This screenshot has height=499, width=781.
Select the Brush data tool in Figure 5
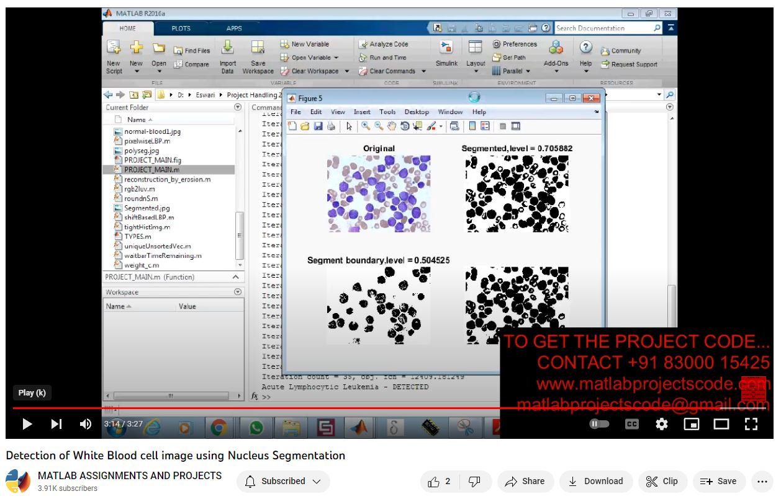click(x=431, y=126)
